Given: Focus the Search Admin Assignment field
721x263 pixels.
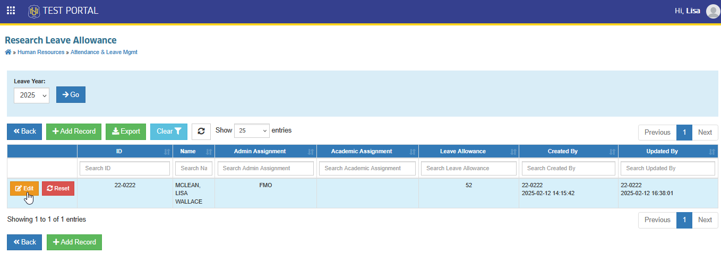Looking at the screenshot, I should [x=265, y=168].
